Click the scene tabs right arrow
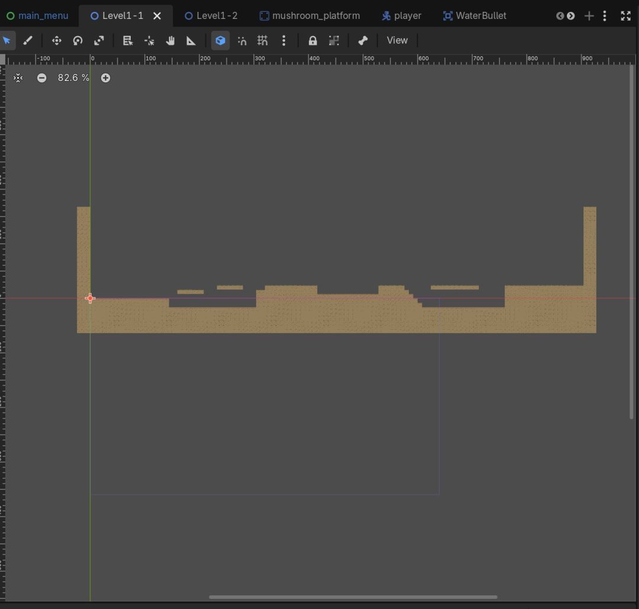The image size is (639, 609). pos(571,16)
